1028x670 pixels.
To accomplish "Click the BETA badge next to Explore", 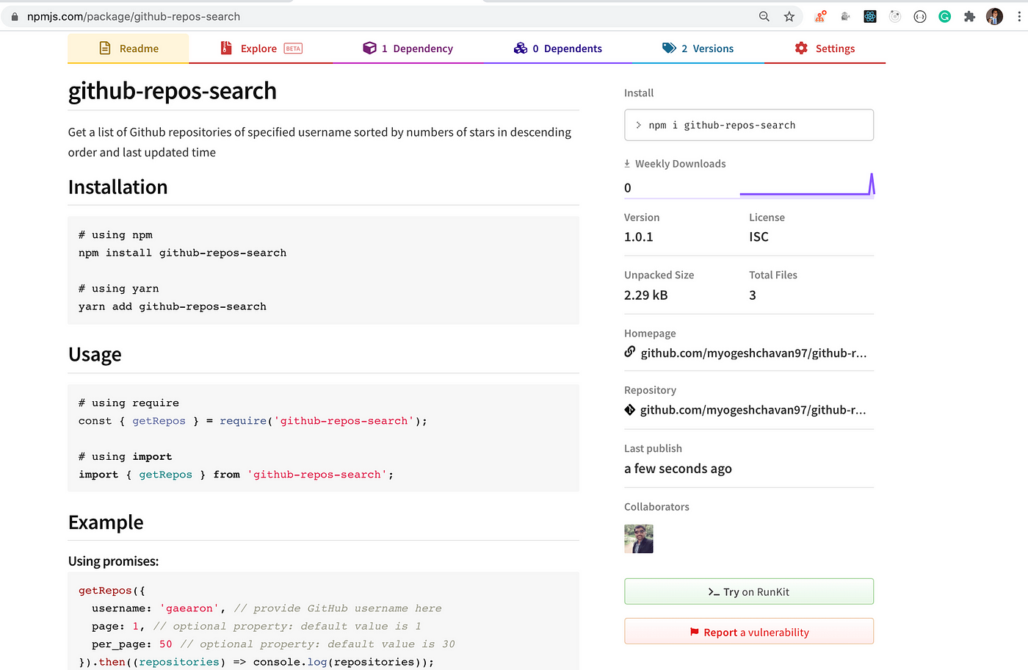I will (293, 48).
